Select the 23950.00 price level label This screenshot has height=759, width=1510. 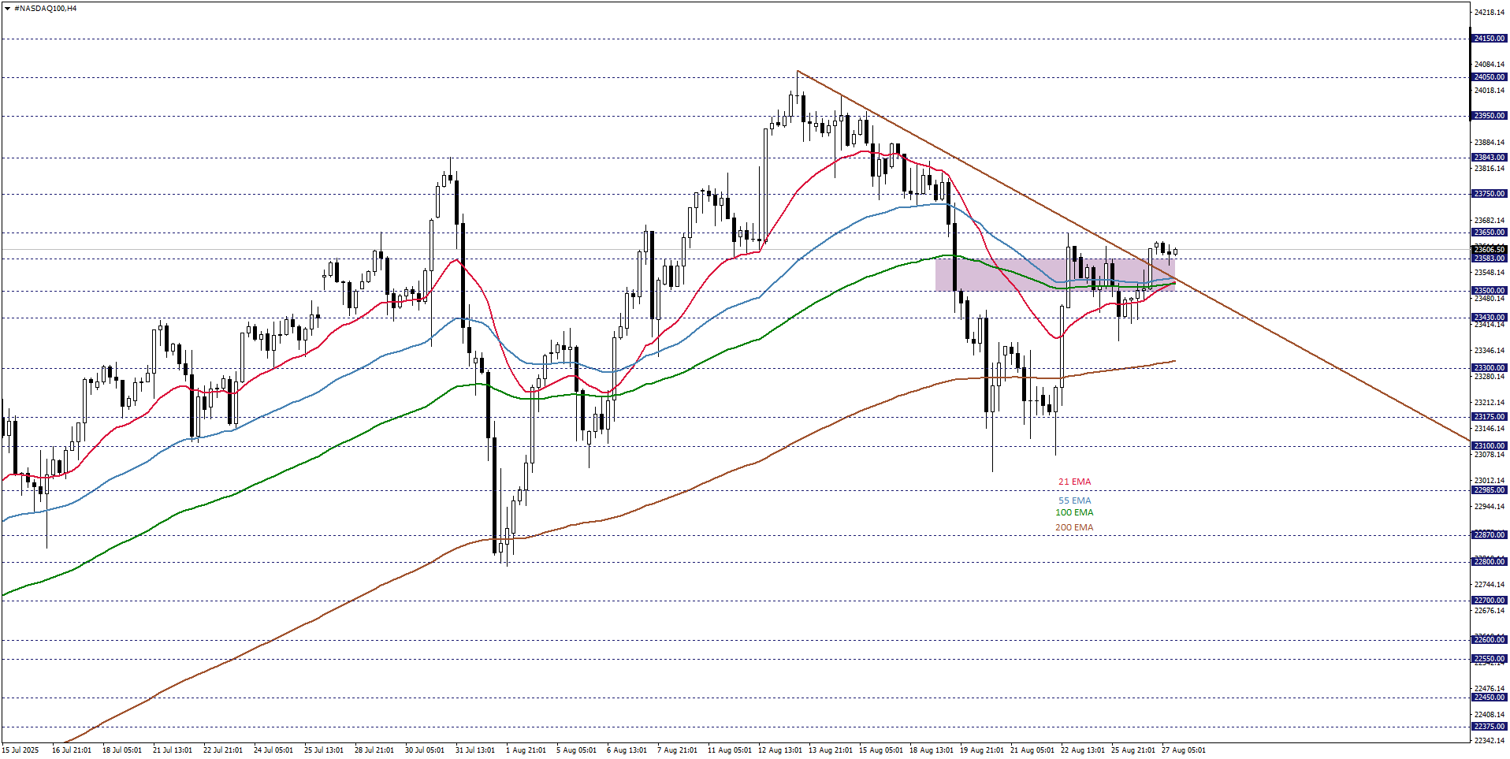click(x=1489, y=116)
